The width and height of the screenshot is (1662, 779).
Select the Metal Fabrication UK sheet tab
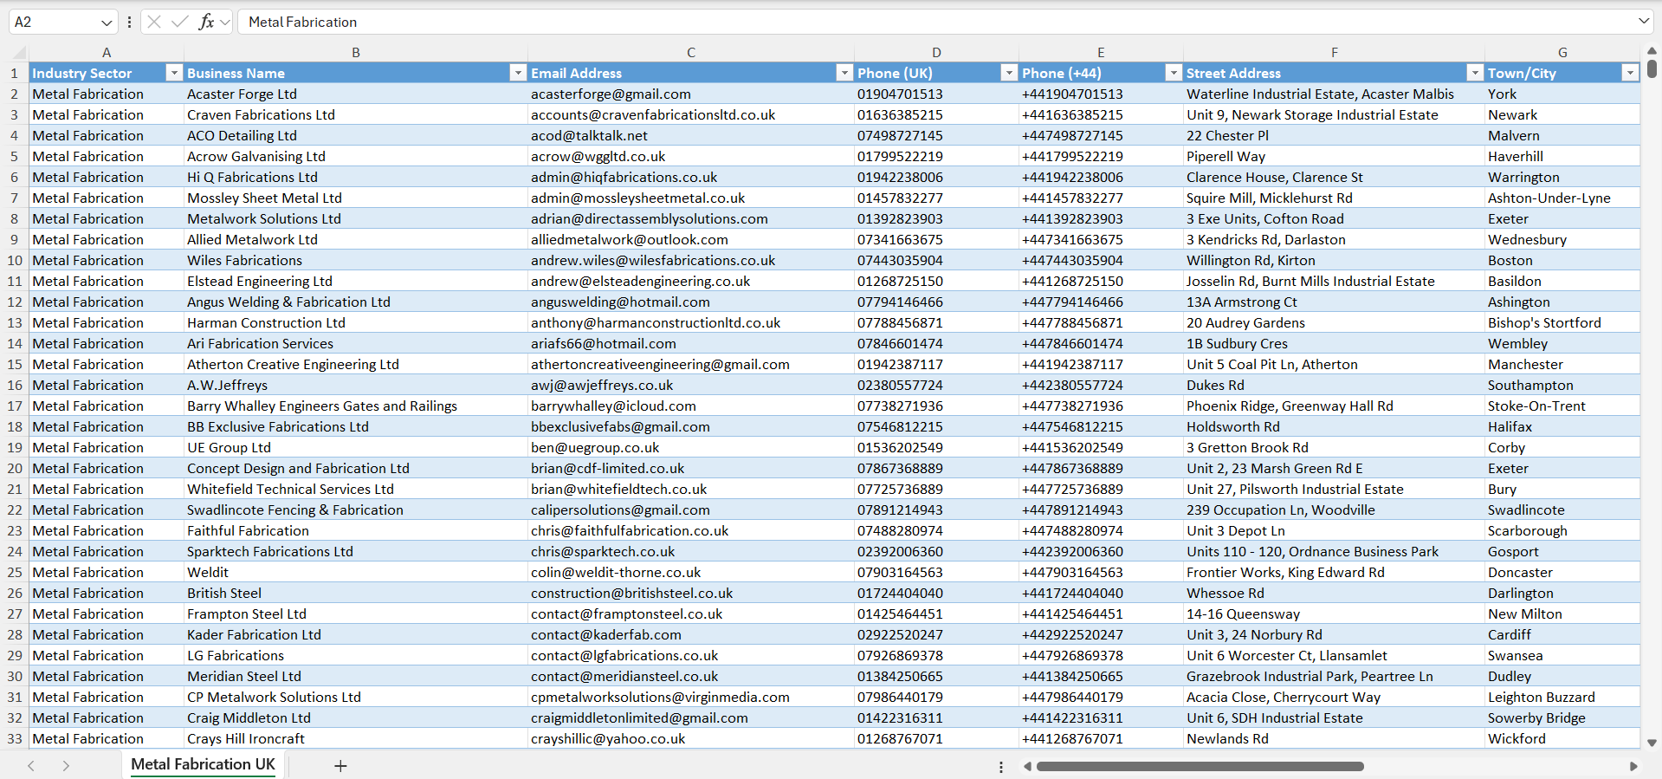203,764
